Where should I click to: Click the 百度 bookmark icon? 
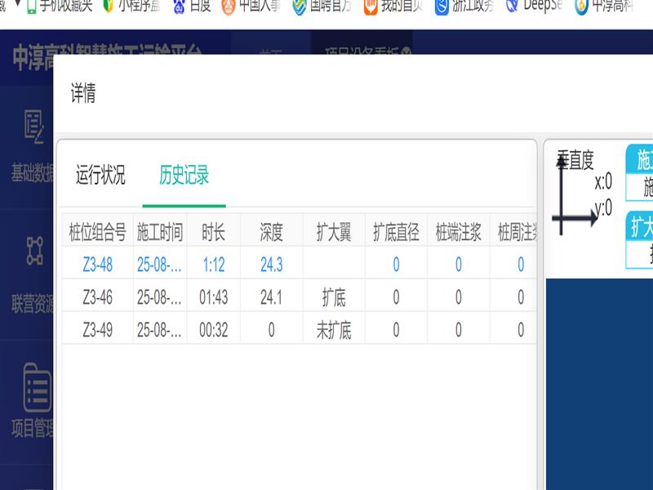pos(180,7)
